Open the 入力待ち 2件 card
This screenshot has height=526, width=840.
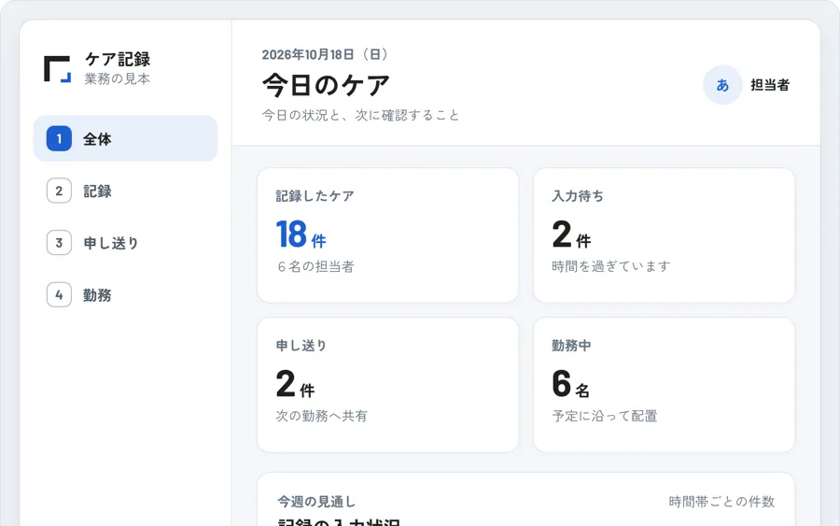click(664, 235)
